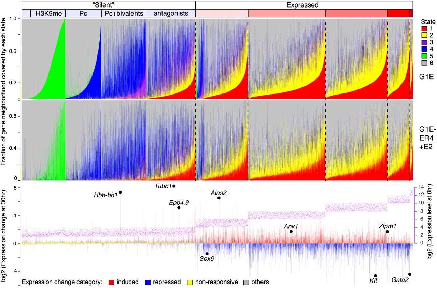Select the Alas2 gene marker dot

coord(219,198)
